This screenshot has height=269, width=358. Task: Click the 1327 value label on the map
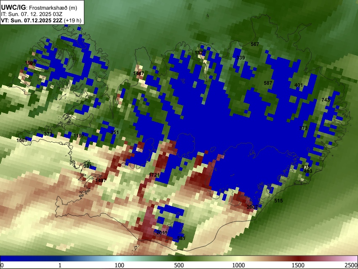[199, 53]
